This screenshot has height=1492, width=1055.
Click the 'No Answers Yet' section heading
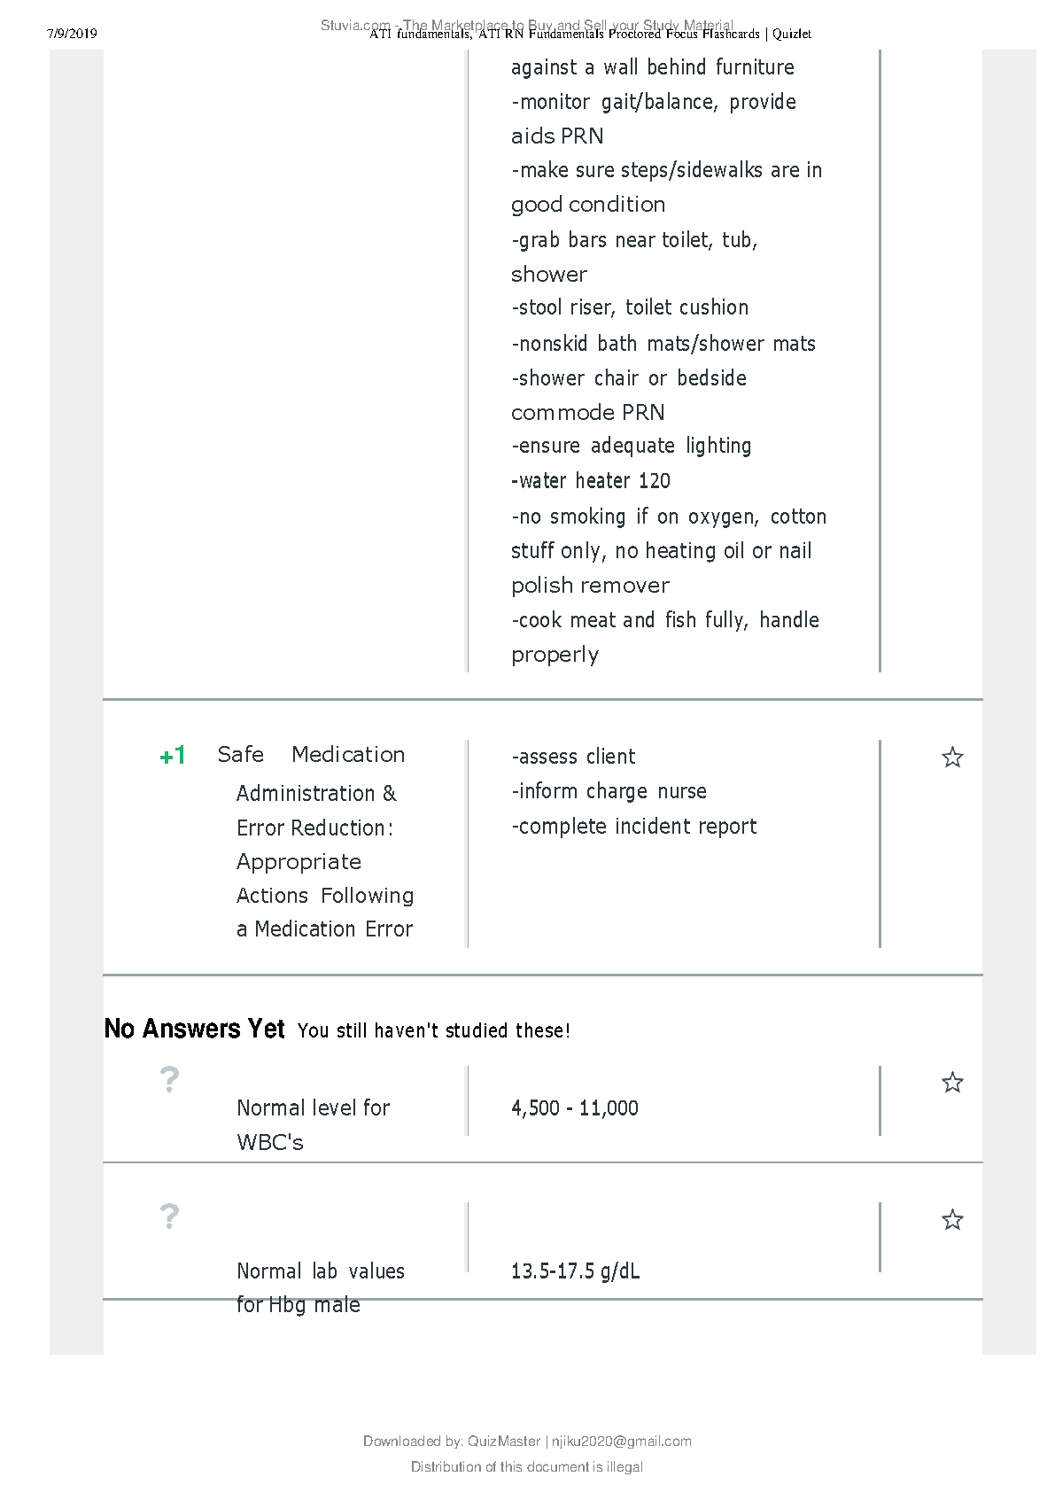click(194, 1029)
